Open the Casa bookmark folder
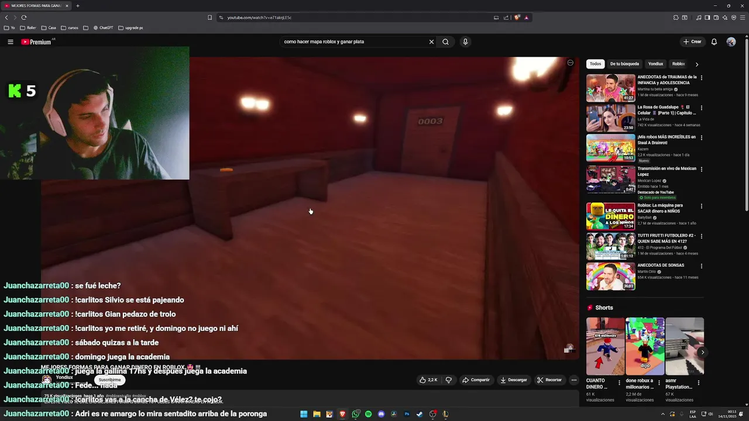The image size is (749, 421). [x=49, y=27]
